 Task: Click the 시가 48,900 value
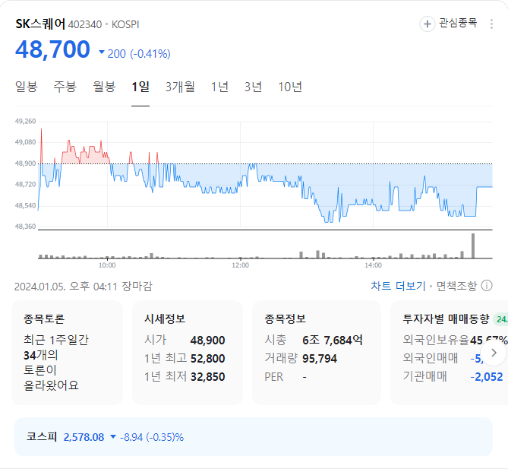(207, 341)
